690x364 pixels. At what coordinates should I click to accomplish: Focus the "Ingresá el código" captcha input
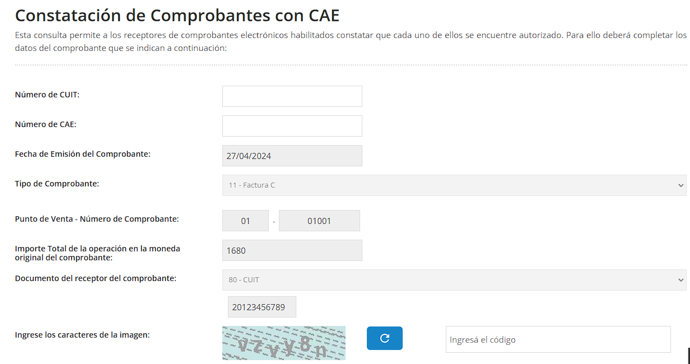[558, 339]
